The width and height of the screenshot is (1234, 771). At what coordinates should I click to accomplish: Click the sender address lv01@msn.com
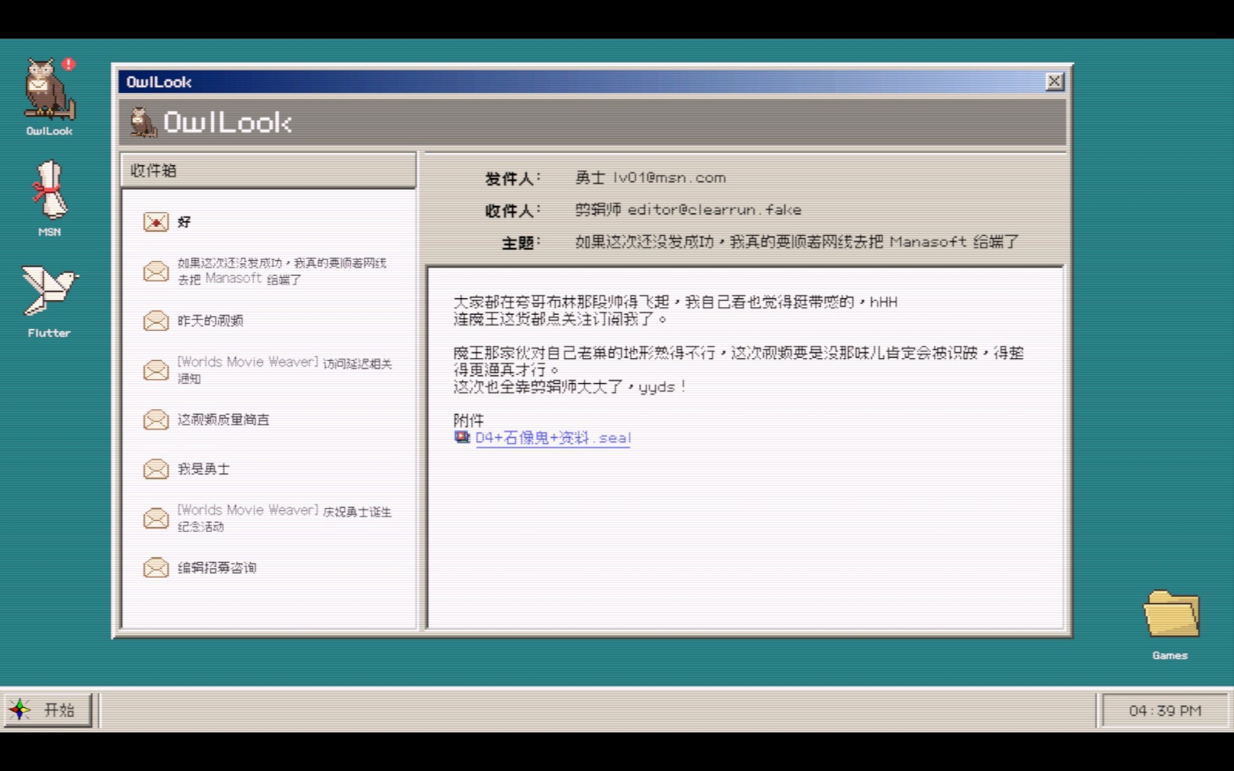[669, 178]
